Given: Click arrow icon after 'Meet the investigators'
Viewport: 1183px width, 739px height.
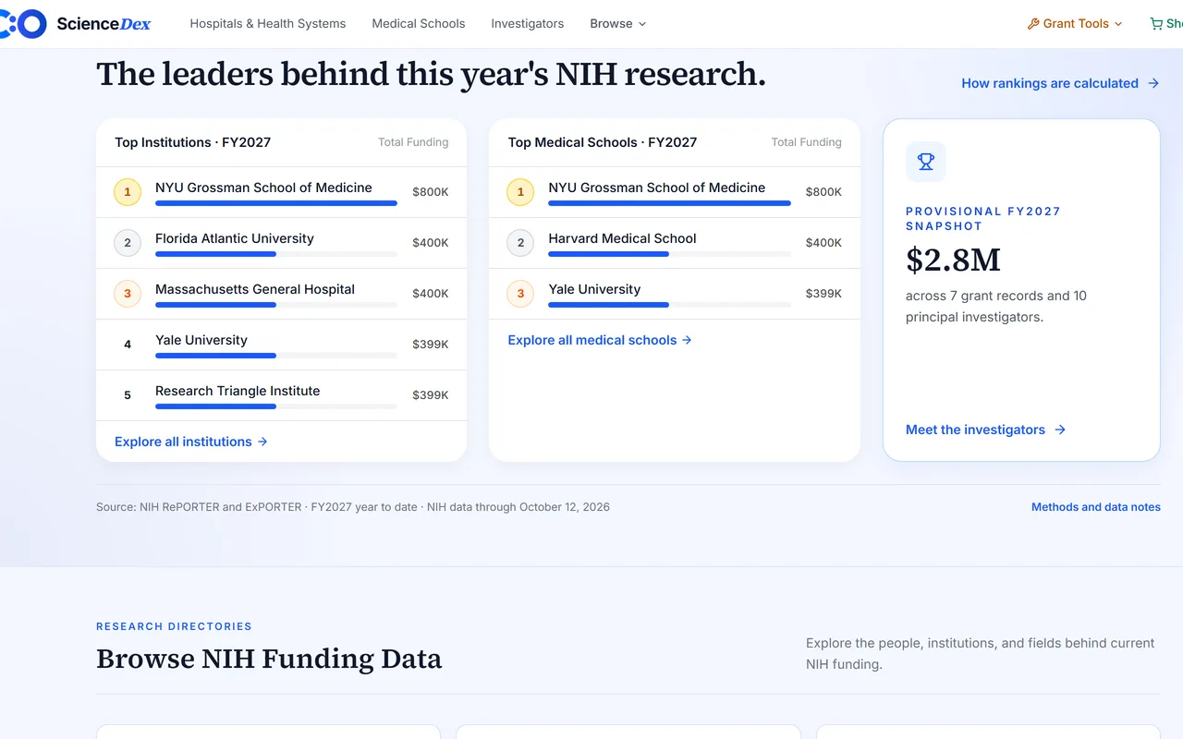Looking at the screenshot, I should [x=1060, y=430].
